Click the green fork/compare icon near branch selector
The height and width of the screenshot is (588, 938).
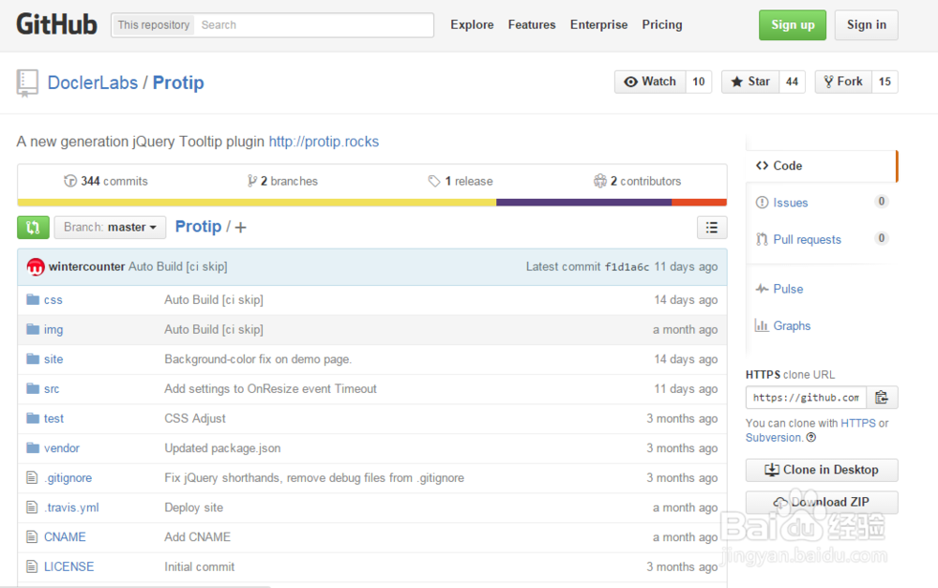click(33, 227)
